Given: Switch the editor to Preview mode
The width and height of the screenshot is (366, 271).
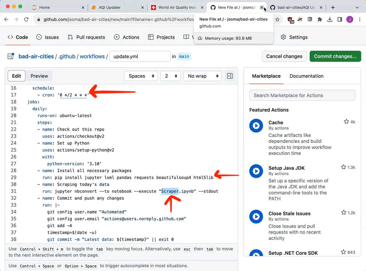Looking at the screenshot, I should (x=39, y=76).
